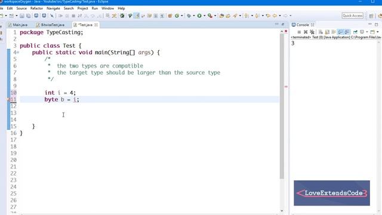This screenshot has height=215, width=382.
Task: Open the Search icon dropdown arrow
Action: 240,16
